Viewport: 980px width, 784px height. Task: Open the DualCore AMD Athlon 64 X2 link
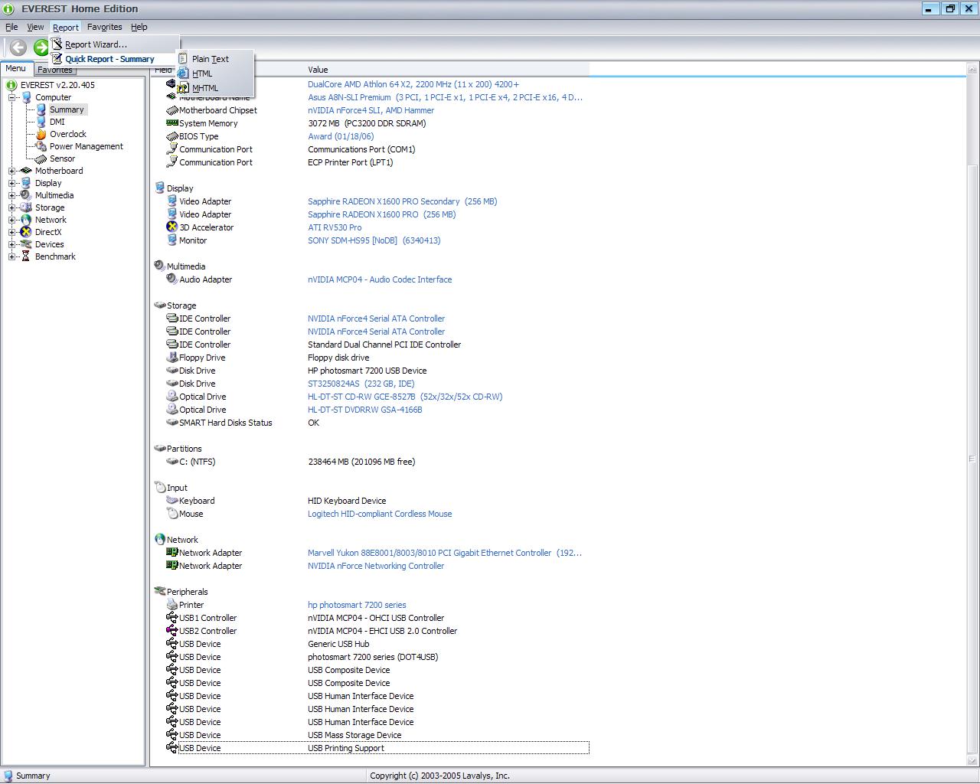[x=413, y=84]
